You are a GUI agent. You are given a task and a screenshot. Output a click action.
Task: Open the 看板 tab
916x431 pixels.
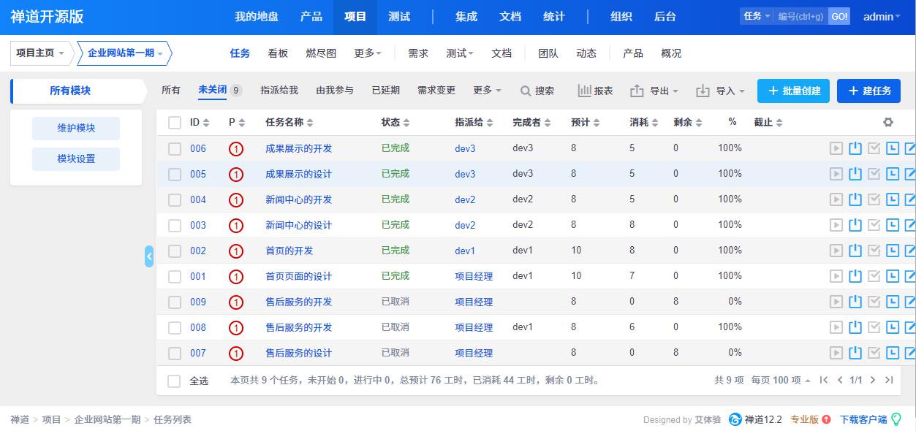pos(278,53)
